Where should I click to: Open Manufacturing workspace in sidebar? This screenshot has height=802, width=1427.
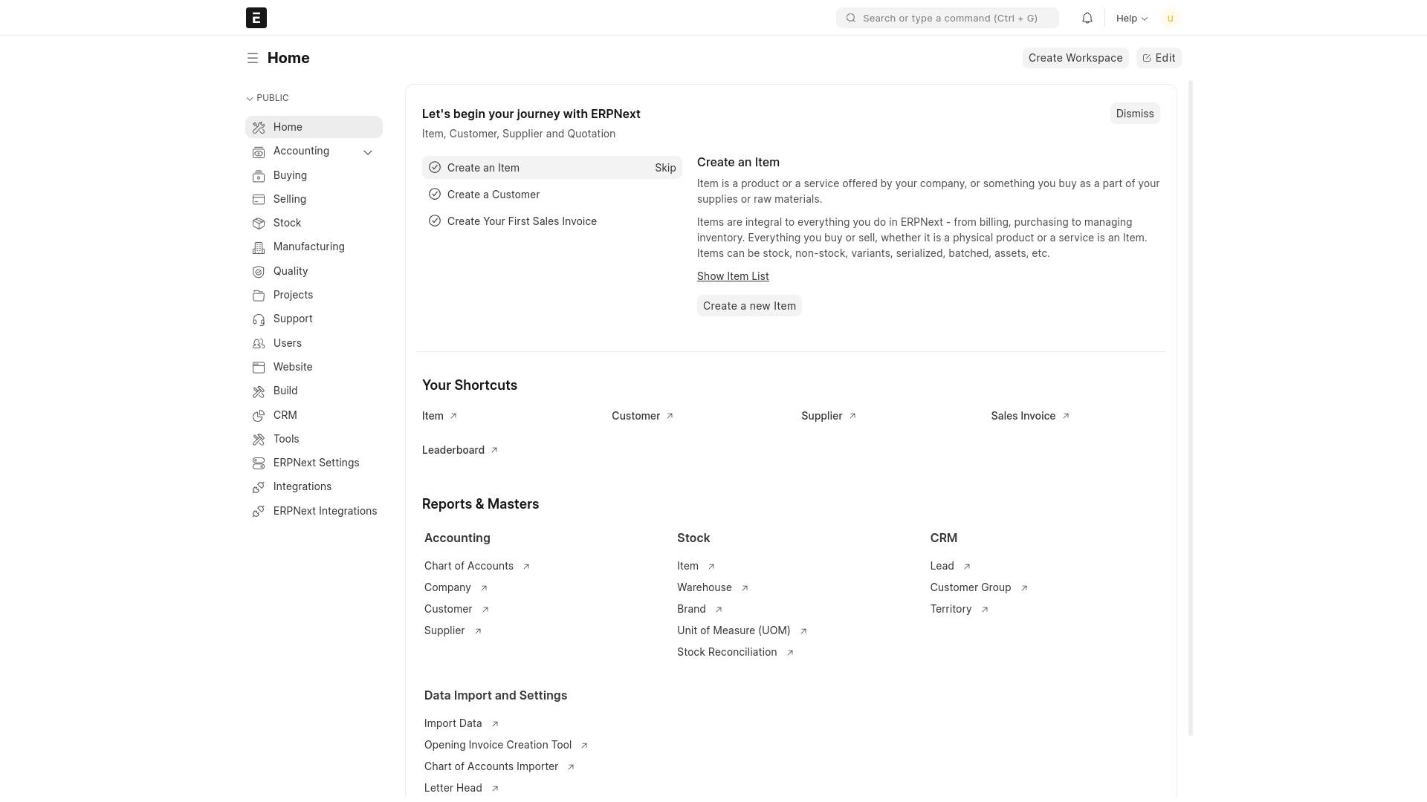click(308, 247)
